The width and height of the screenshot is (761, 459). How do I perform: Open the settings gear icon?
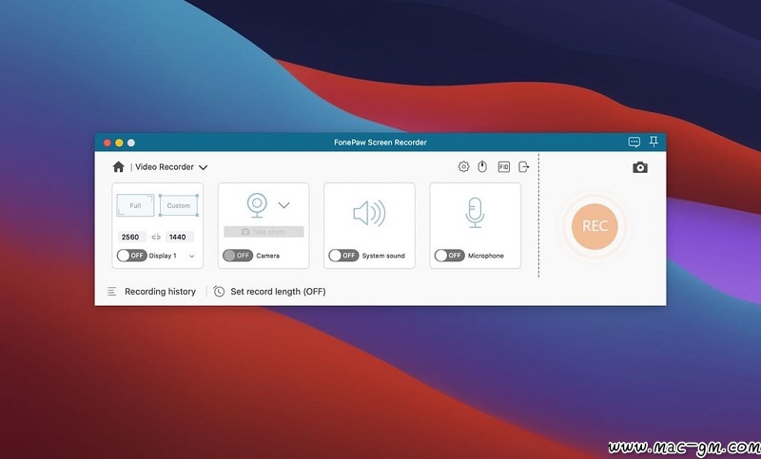pos(463,166)
